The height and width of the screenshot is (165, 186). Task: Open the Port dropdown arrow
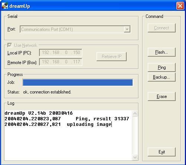click(x=127, y=29)
